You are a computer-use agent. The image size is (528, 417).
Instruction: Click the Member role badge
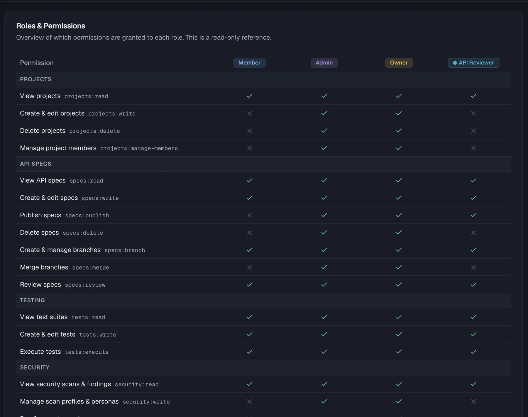249,63
